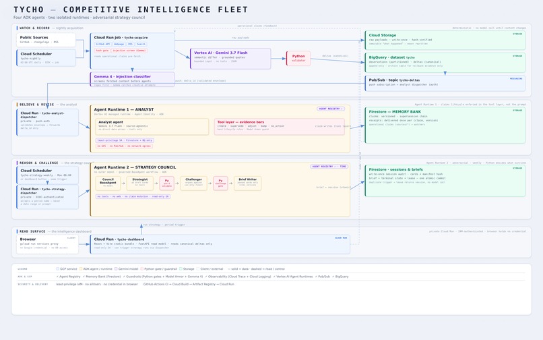543x340 pixels.
Task: Select the tycho-strategy-dispatcher Cloud Run box
Action: [x=47, y=197]
